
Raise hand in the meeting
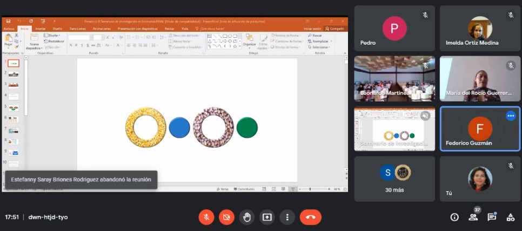(x=246, y=217)
